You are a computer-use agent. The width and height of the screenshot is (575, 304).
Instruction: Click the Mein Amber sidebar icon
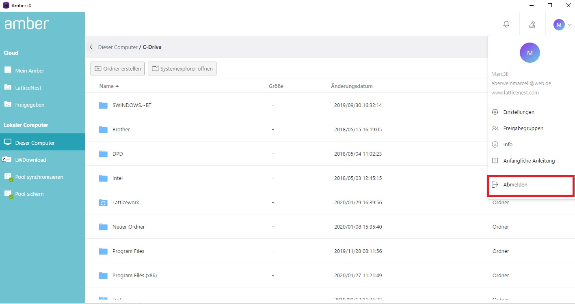coord(8,70)
